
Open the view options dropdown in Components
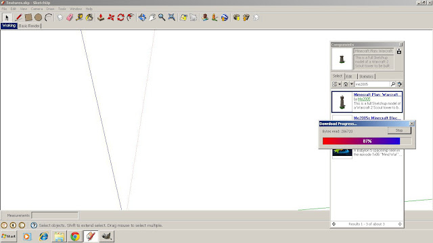(x=336, y=84)
